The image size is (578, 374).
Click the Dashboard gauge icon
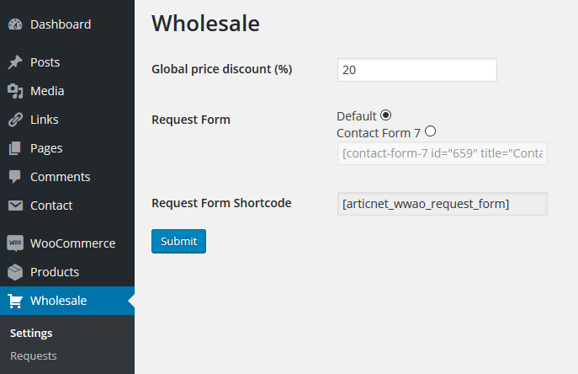coord(15,24)
